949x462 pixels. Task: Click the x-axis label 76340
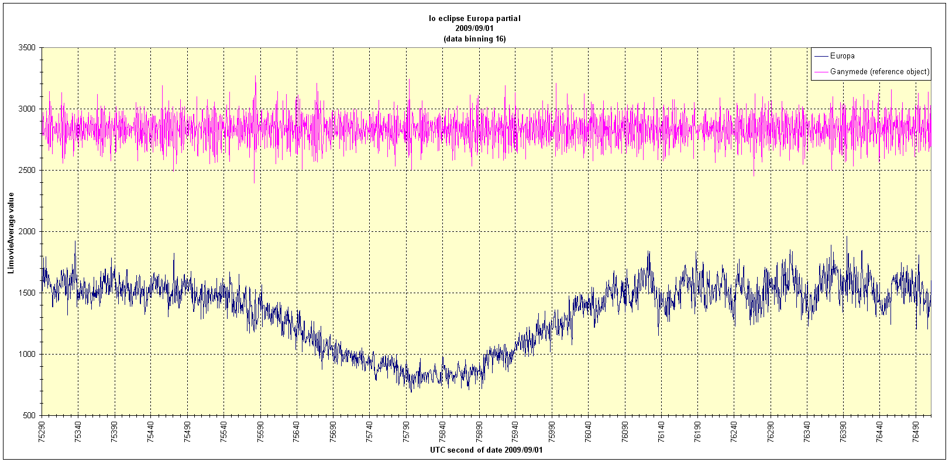click(x=807, y=431)
